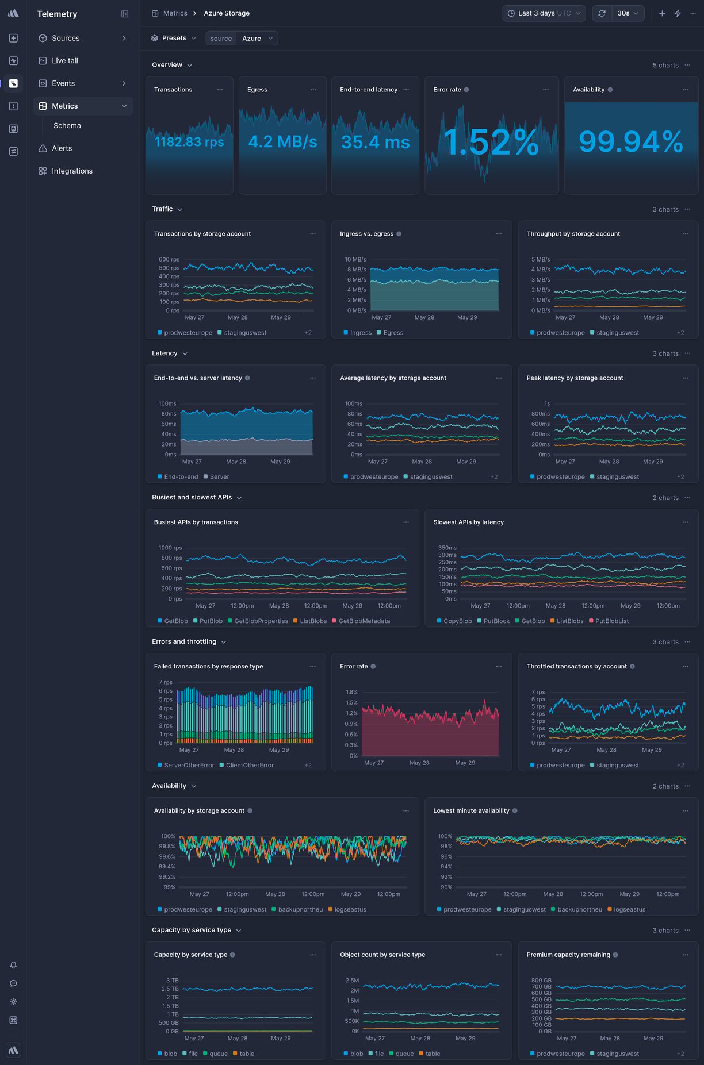
Task: Open Availability section ellipsis beside 2 charts
Action: (687, 786)
